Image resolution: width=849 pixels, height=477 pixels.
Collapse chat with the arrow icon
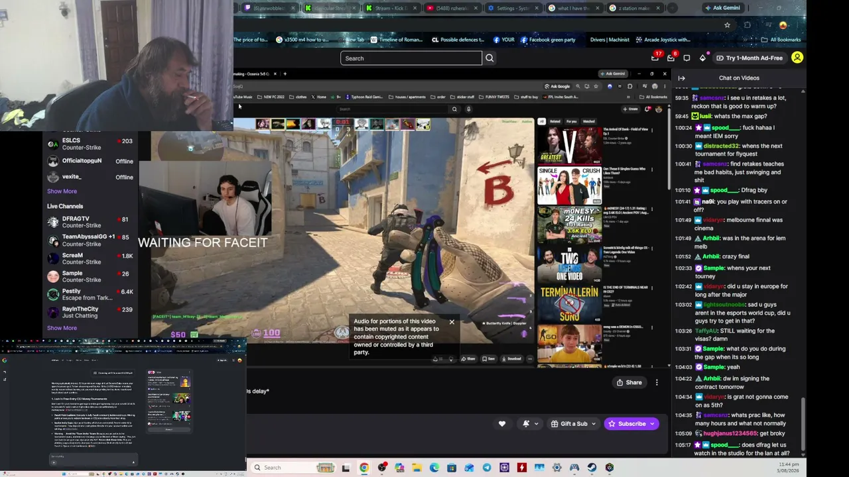(x=681, y=78)
